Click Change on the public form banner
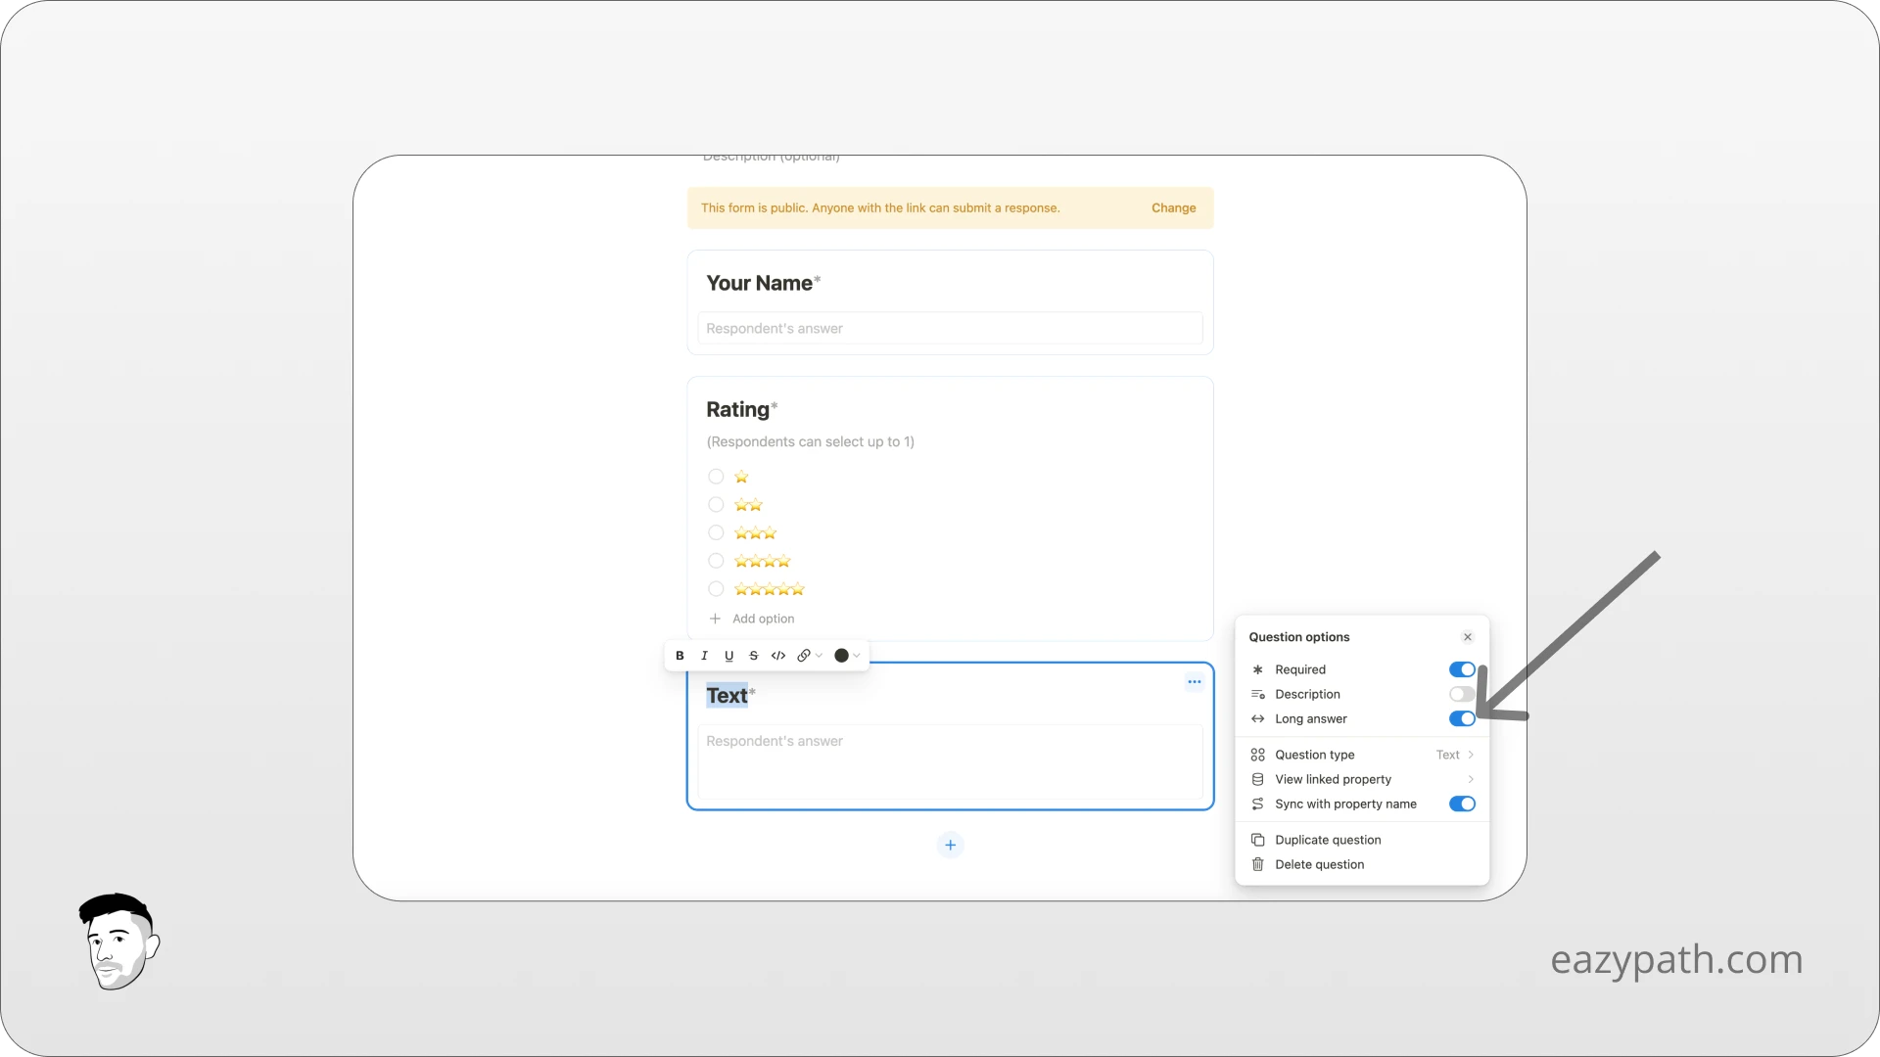Image resolution: width=1880 pixels, height=1057 pixels. coord(1174,207)
